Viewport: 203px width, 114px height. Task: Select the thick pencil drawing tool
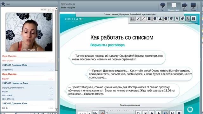coord(138,19)
